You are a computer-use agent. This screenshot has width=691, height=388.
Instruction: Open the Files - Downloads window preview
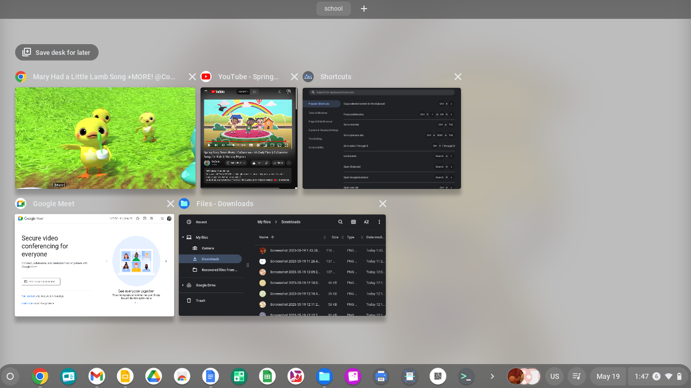282,265
